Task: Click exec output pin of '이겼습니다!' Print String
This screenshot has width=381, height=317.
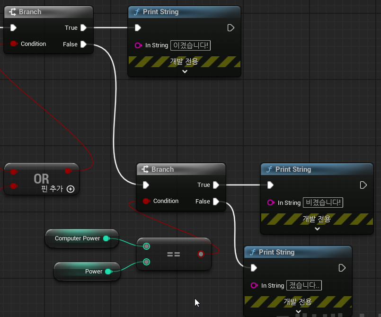Action: tap(230, 28)
